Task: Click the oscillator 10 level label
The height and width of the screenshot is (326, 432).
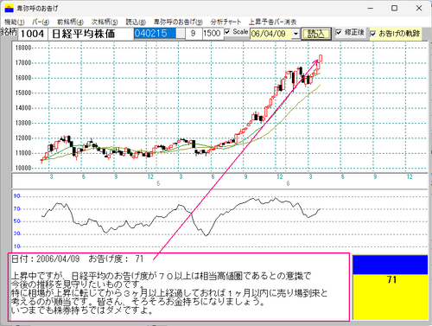Action: (x=17, y=246)
